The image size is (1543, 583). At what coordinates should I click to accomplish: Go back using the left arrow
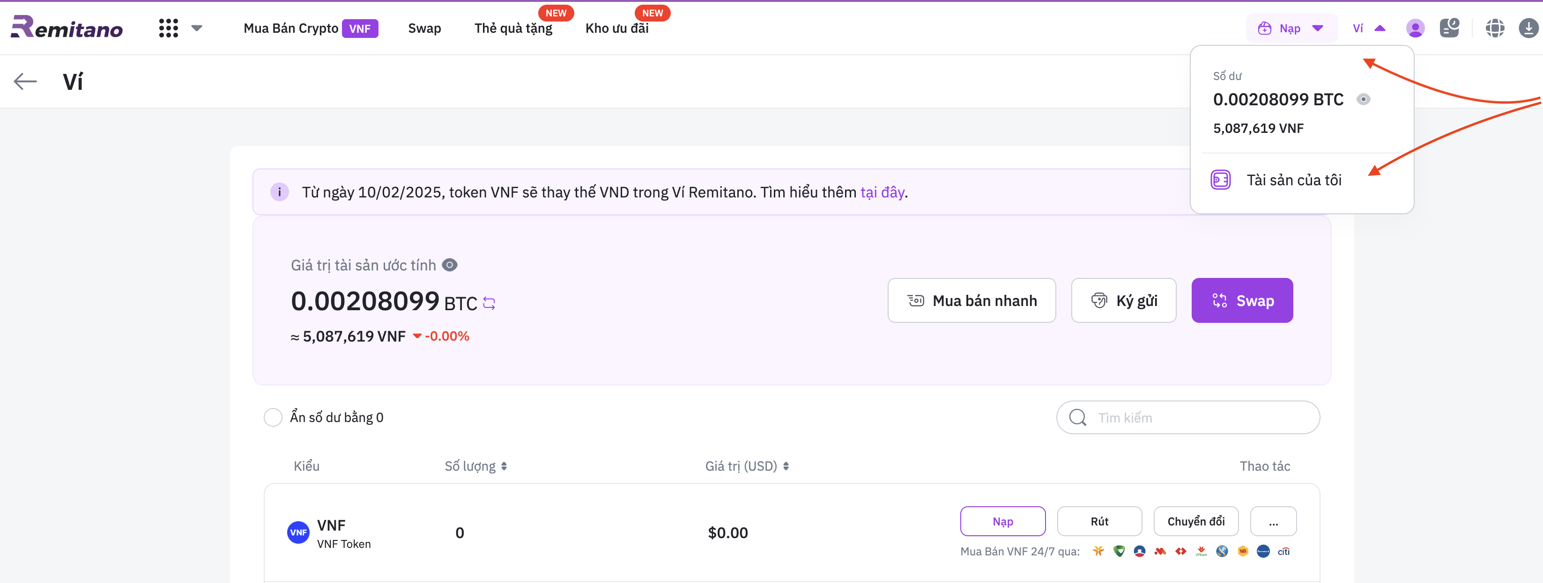tap(25, 81)
